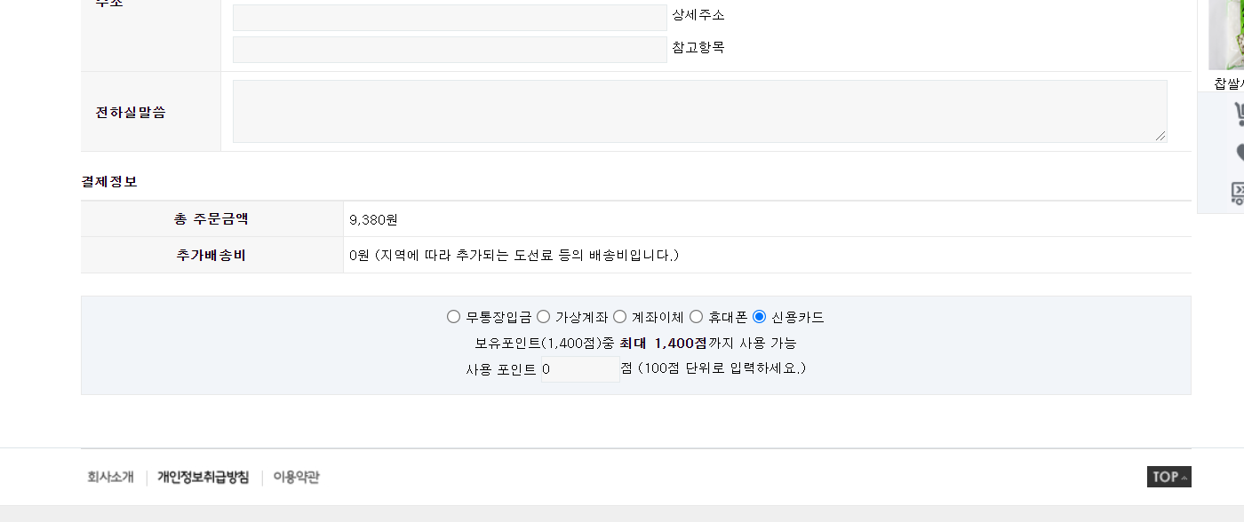1244x522 pixels.
Task: Click the 참고항목 address field
Action: (450, 50)
